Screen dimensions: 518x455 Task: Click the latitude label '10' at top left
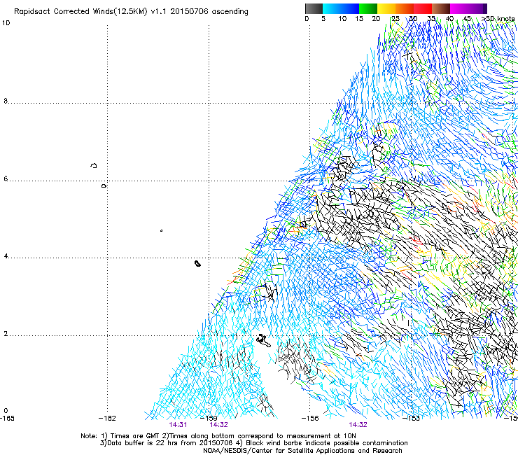6,23
